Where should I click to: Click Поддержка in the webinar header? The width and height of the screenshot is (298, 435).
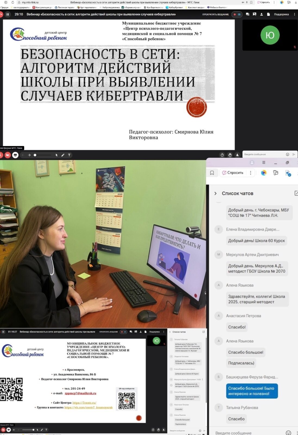[x=281, y=14]
